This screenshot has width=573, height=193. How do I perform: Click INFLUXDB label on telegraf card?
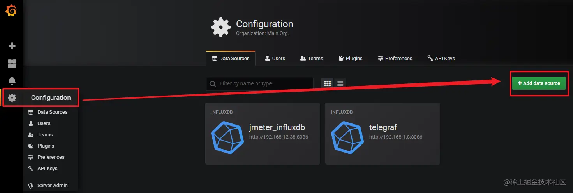click(x=342, y=112)
